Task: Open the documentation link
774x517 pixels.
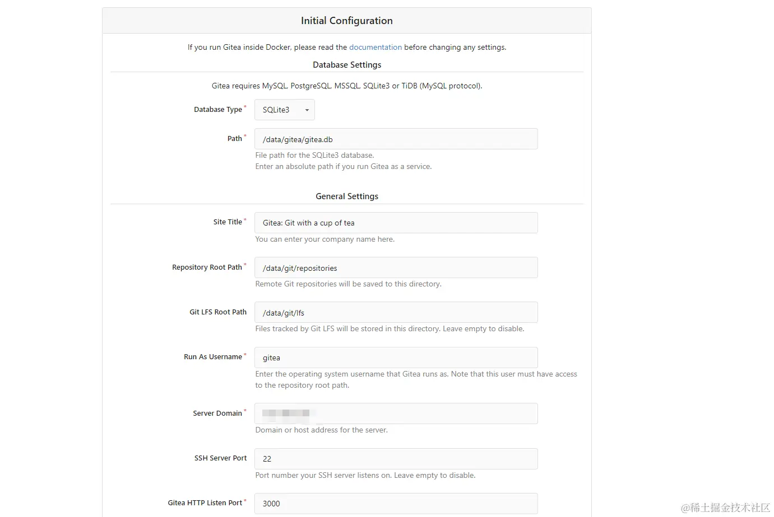Action: point(375,48)
